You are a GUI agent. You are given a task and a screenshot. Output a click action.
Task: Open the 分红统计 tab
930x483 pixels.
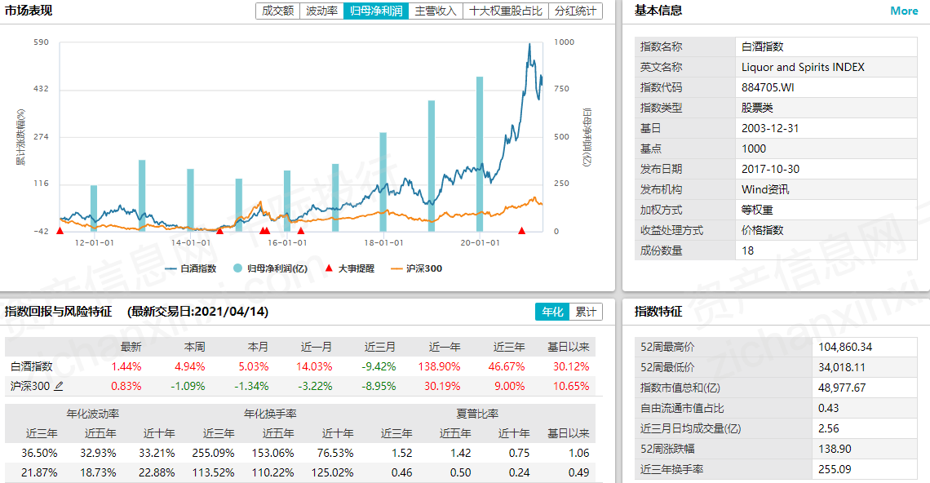(576, 11)
